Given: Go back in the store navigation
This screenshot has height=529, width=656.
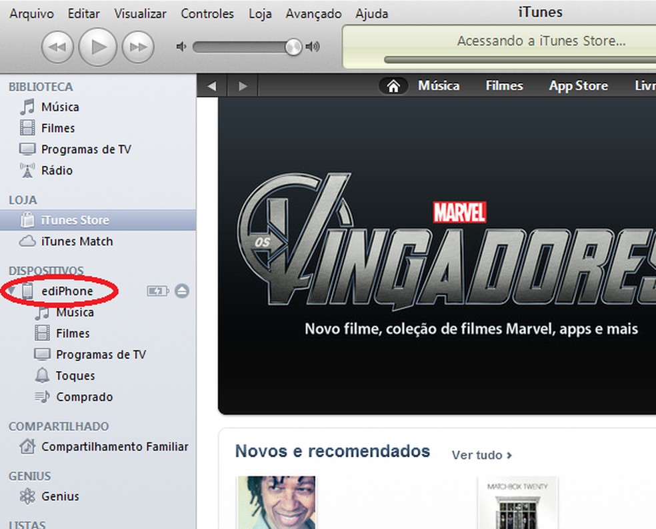Looking at the screenshot, I should (x=212, y=86).
